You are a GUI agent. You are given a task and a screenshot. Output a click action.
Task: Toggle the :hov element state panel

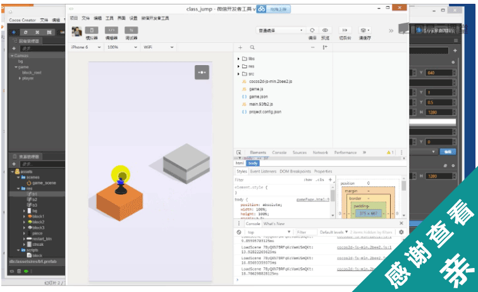pyautogui.click(x=308, y=180)
